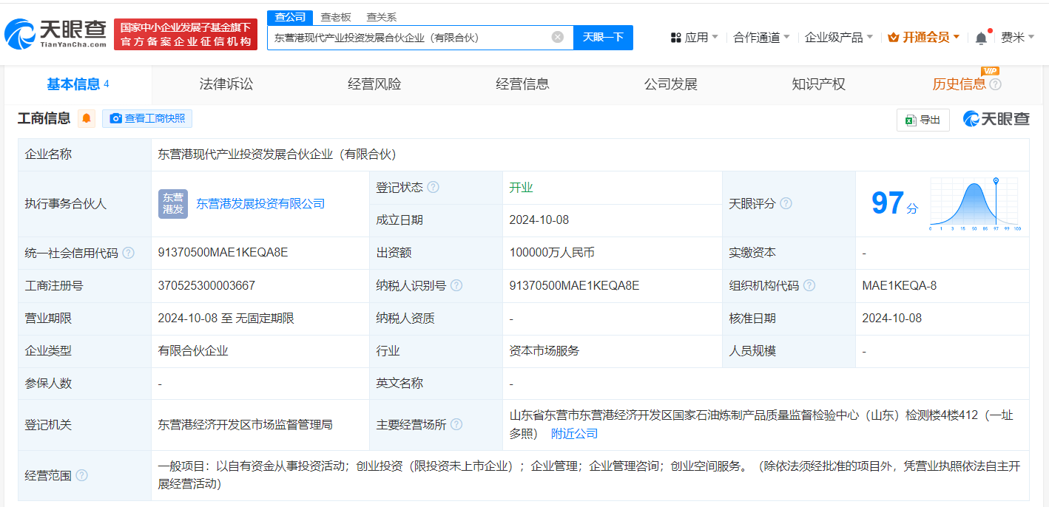Click the help icon beside 天眼评分
1049x507 pixels.
click(786, 204)
